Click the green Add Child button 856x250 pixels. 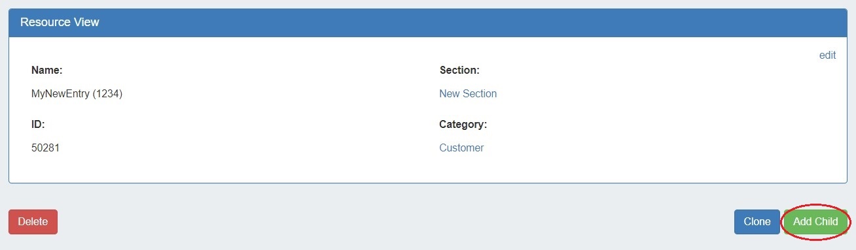point(815,221)
